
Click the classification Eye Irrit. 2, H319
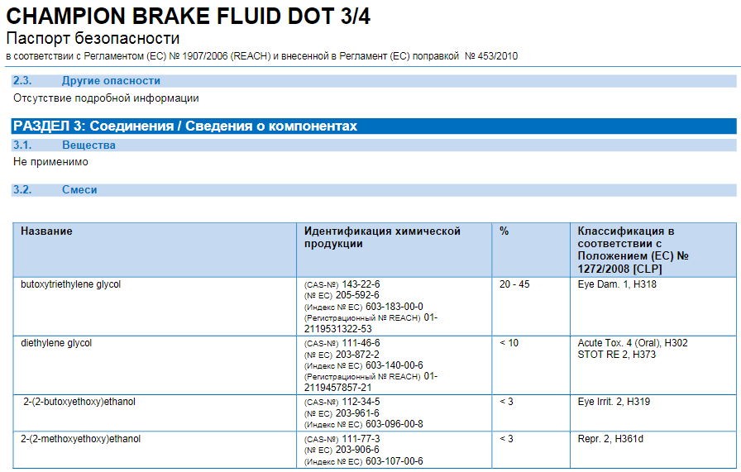tap(614, 402)
